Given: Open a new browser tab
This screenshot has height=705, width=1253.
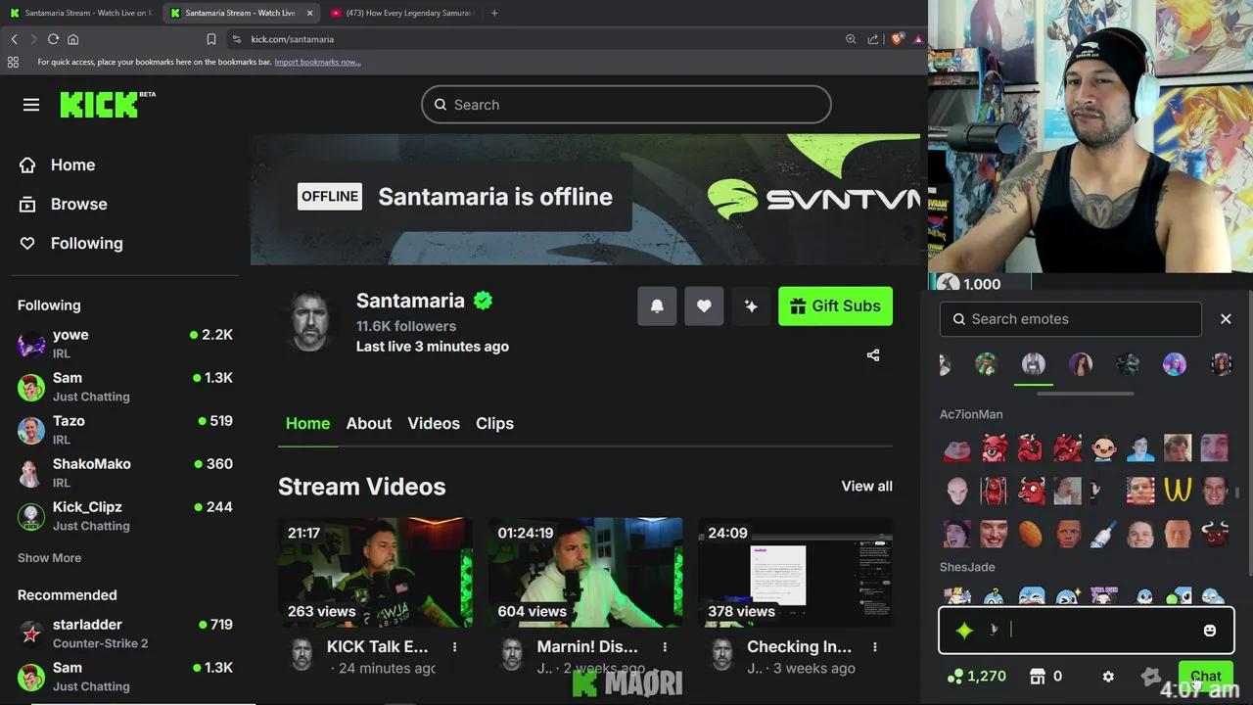Looking at the screenshot, I should pos(494,13).
